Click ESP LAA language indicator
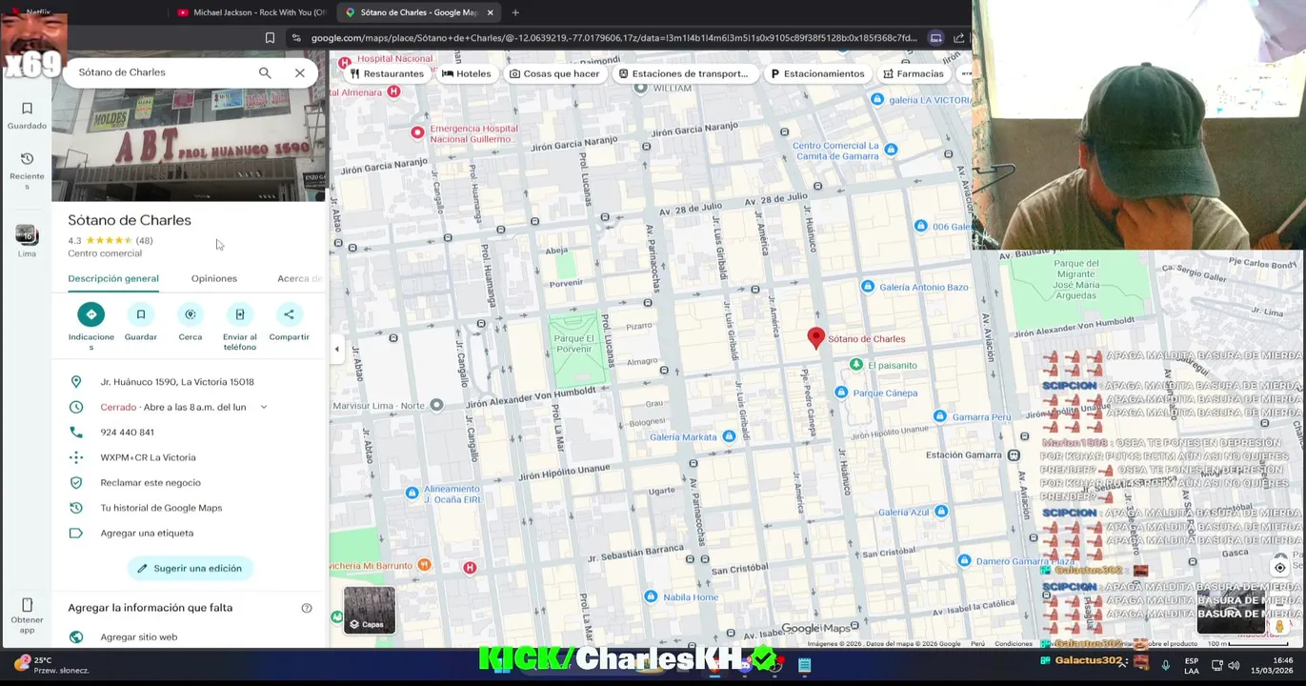 click(x=1192, y=665)
